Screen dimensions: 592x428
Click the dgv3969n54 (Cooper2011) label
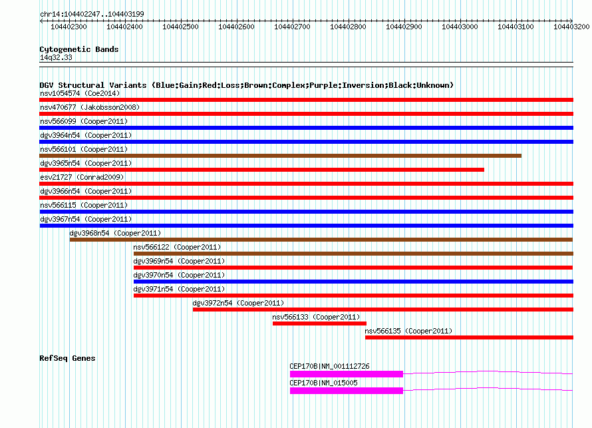179,261
